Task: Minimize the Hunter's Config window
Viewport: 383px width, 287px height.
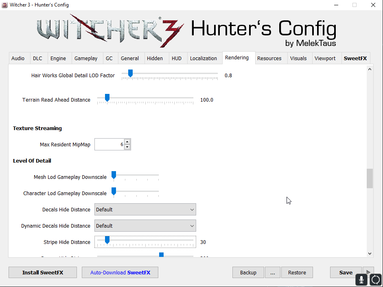Action: pyautogui.click(x=336, y=5)
